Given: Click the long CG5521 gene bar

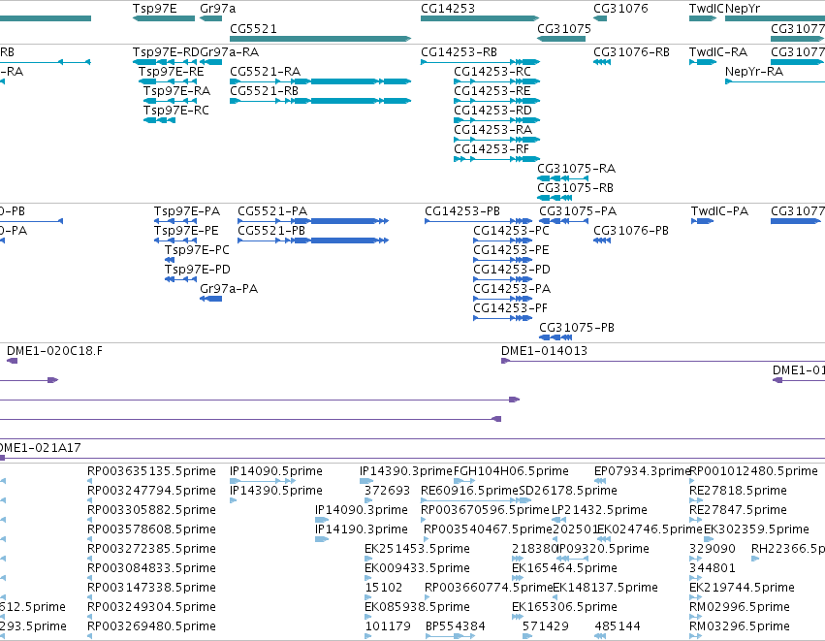Looking at the screenshot, I should [321, 39].
